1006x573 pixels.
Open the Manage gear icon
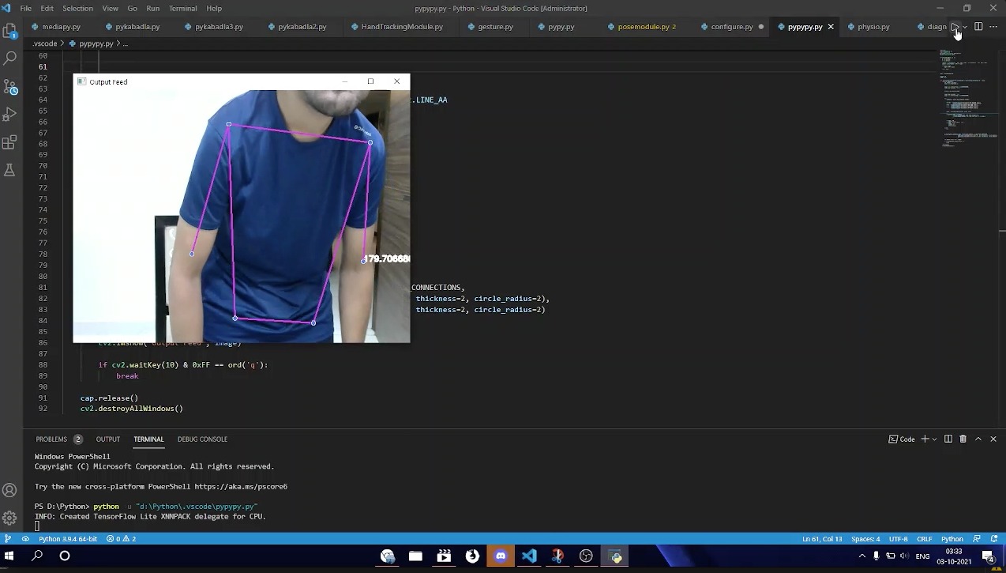click(10, 518)
